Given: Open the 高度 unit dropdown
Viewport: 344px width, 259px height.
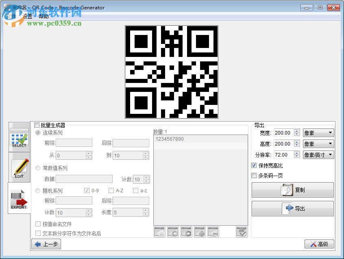Looking at the screenshot, I should click(x=318, y=144).
